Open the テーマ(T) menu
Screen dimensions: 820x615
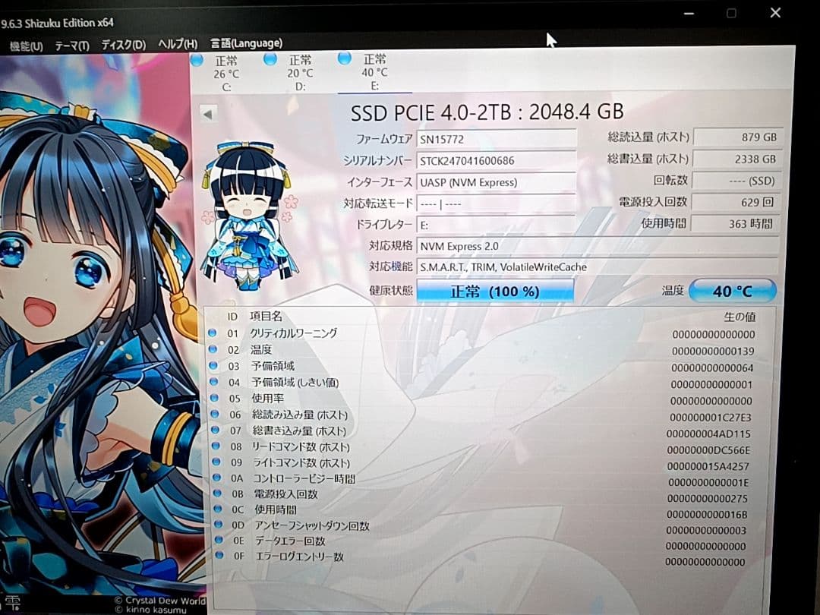pos(71,46)
